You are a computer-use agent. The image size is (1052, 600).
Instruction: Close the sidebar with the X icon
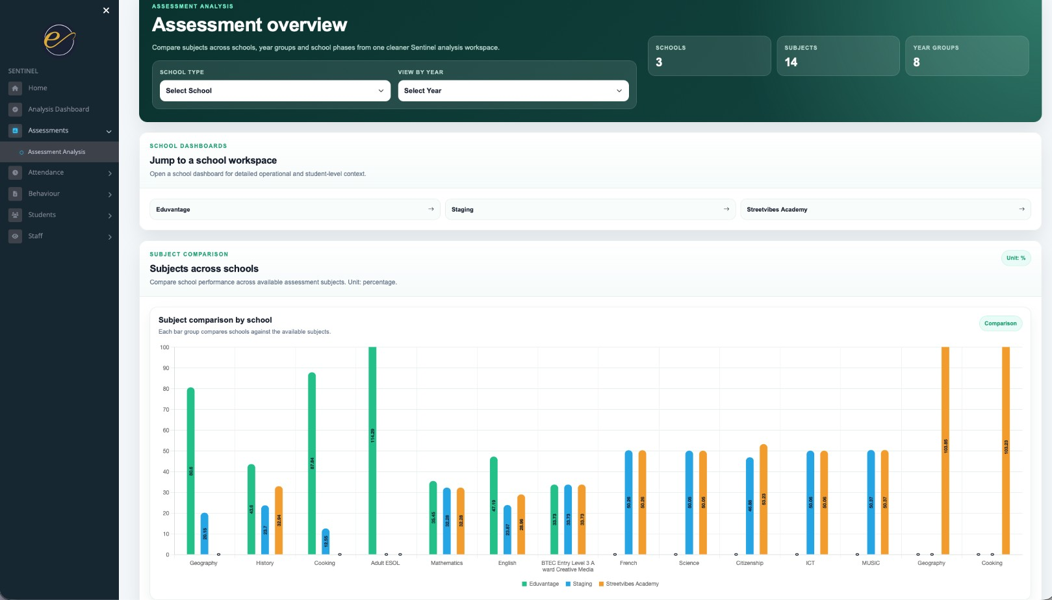pyautogui.click(x=106, y=10)
